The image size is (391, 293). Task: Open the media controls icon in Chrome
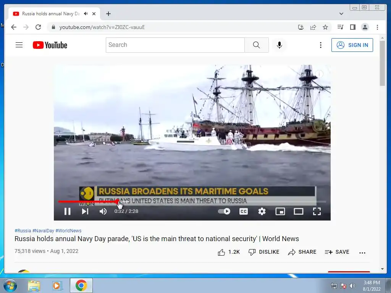340,27
